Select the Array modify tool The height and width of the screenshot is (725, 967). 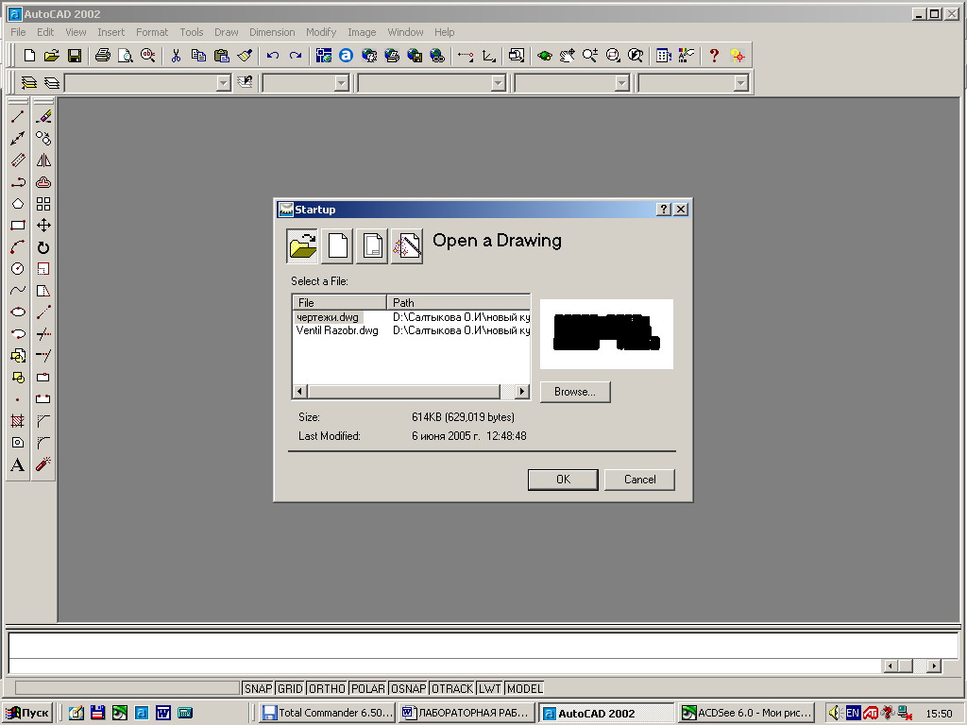[x=43, y=204]
